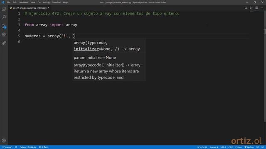Viewport: 266px width, 149px height.
Task: Open the Source Control view
Action: pyautogui.click(x=4, y=26)
